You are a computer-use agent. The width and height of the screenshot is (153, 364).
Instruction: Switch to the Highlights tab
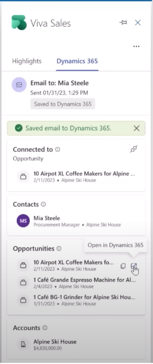pyautogui.click(x=27, y=61)
